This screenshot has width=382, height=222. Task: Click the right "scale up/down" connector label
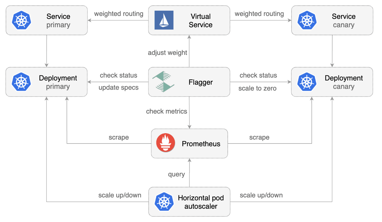(x=261, y=195)
